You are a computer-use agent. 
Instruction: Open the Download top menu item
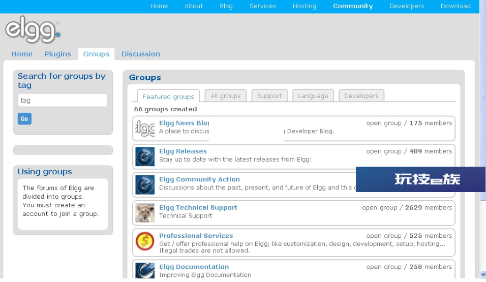click(455, 6)
